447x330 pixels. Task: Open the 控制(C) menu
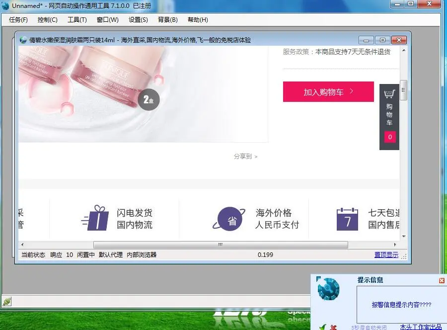tap(48, 20)
